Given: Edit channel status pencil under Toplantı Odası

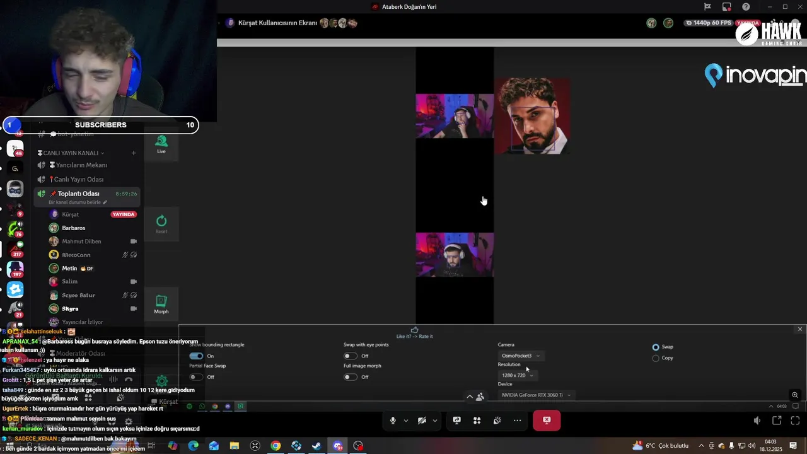Looking at the screenshot, I should (x=105, y=202).
